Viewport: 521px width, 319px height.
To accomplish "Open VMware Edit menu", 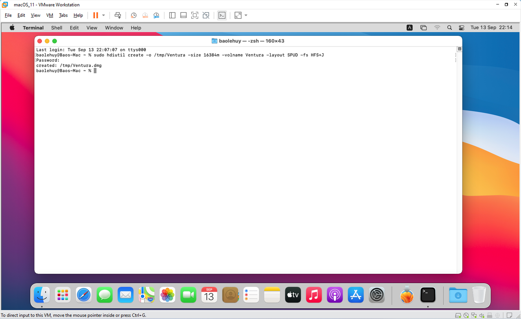I will coord(21,15).
